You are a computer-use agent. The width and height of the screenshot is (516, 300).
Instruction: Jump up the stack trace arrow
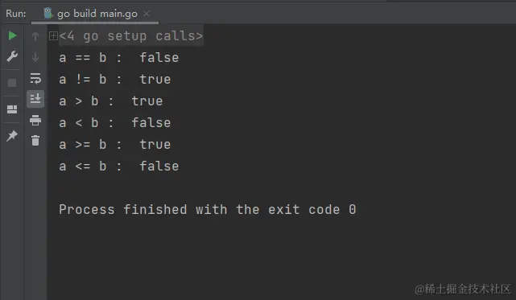pos(35,36)
